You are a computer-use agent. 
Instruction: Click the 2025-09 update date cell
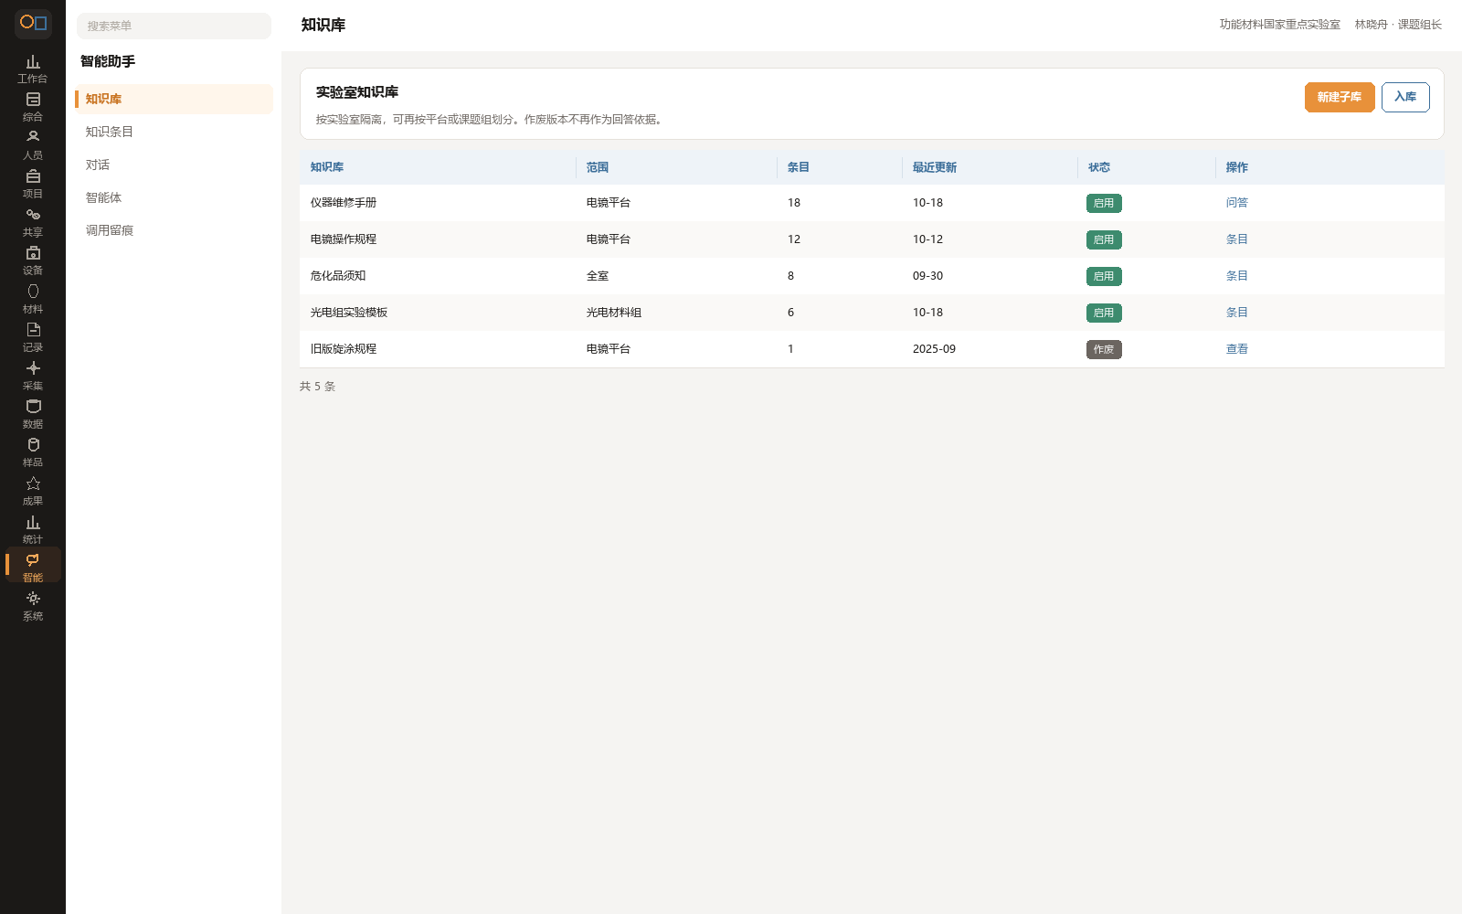934,349
